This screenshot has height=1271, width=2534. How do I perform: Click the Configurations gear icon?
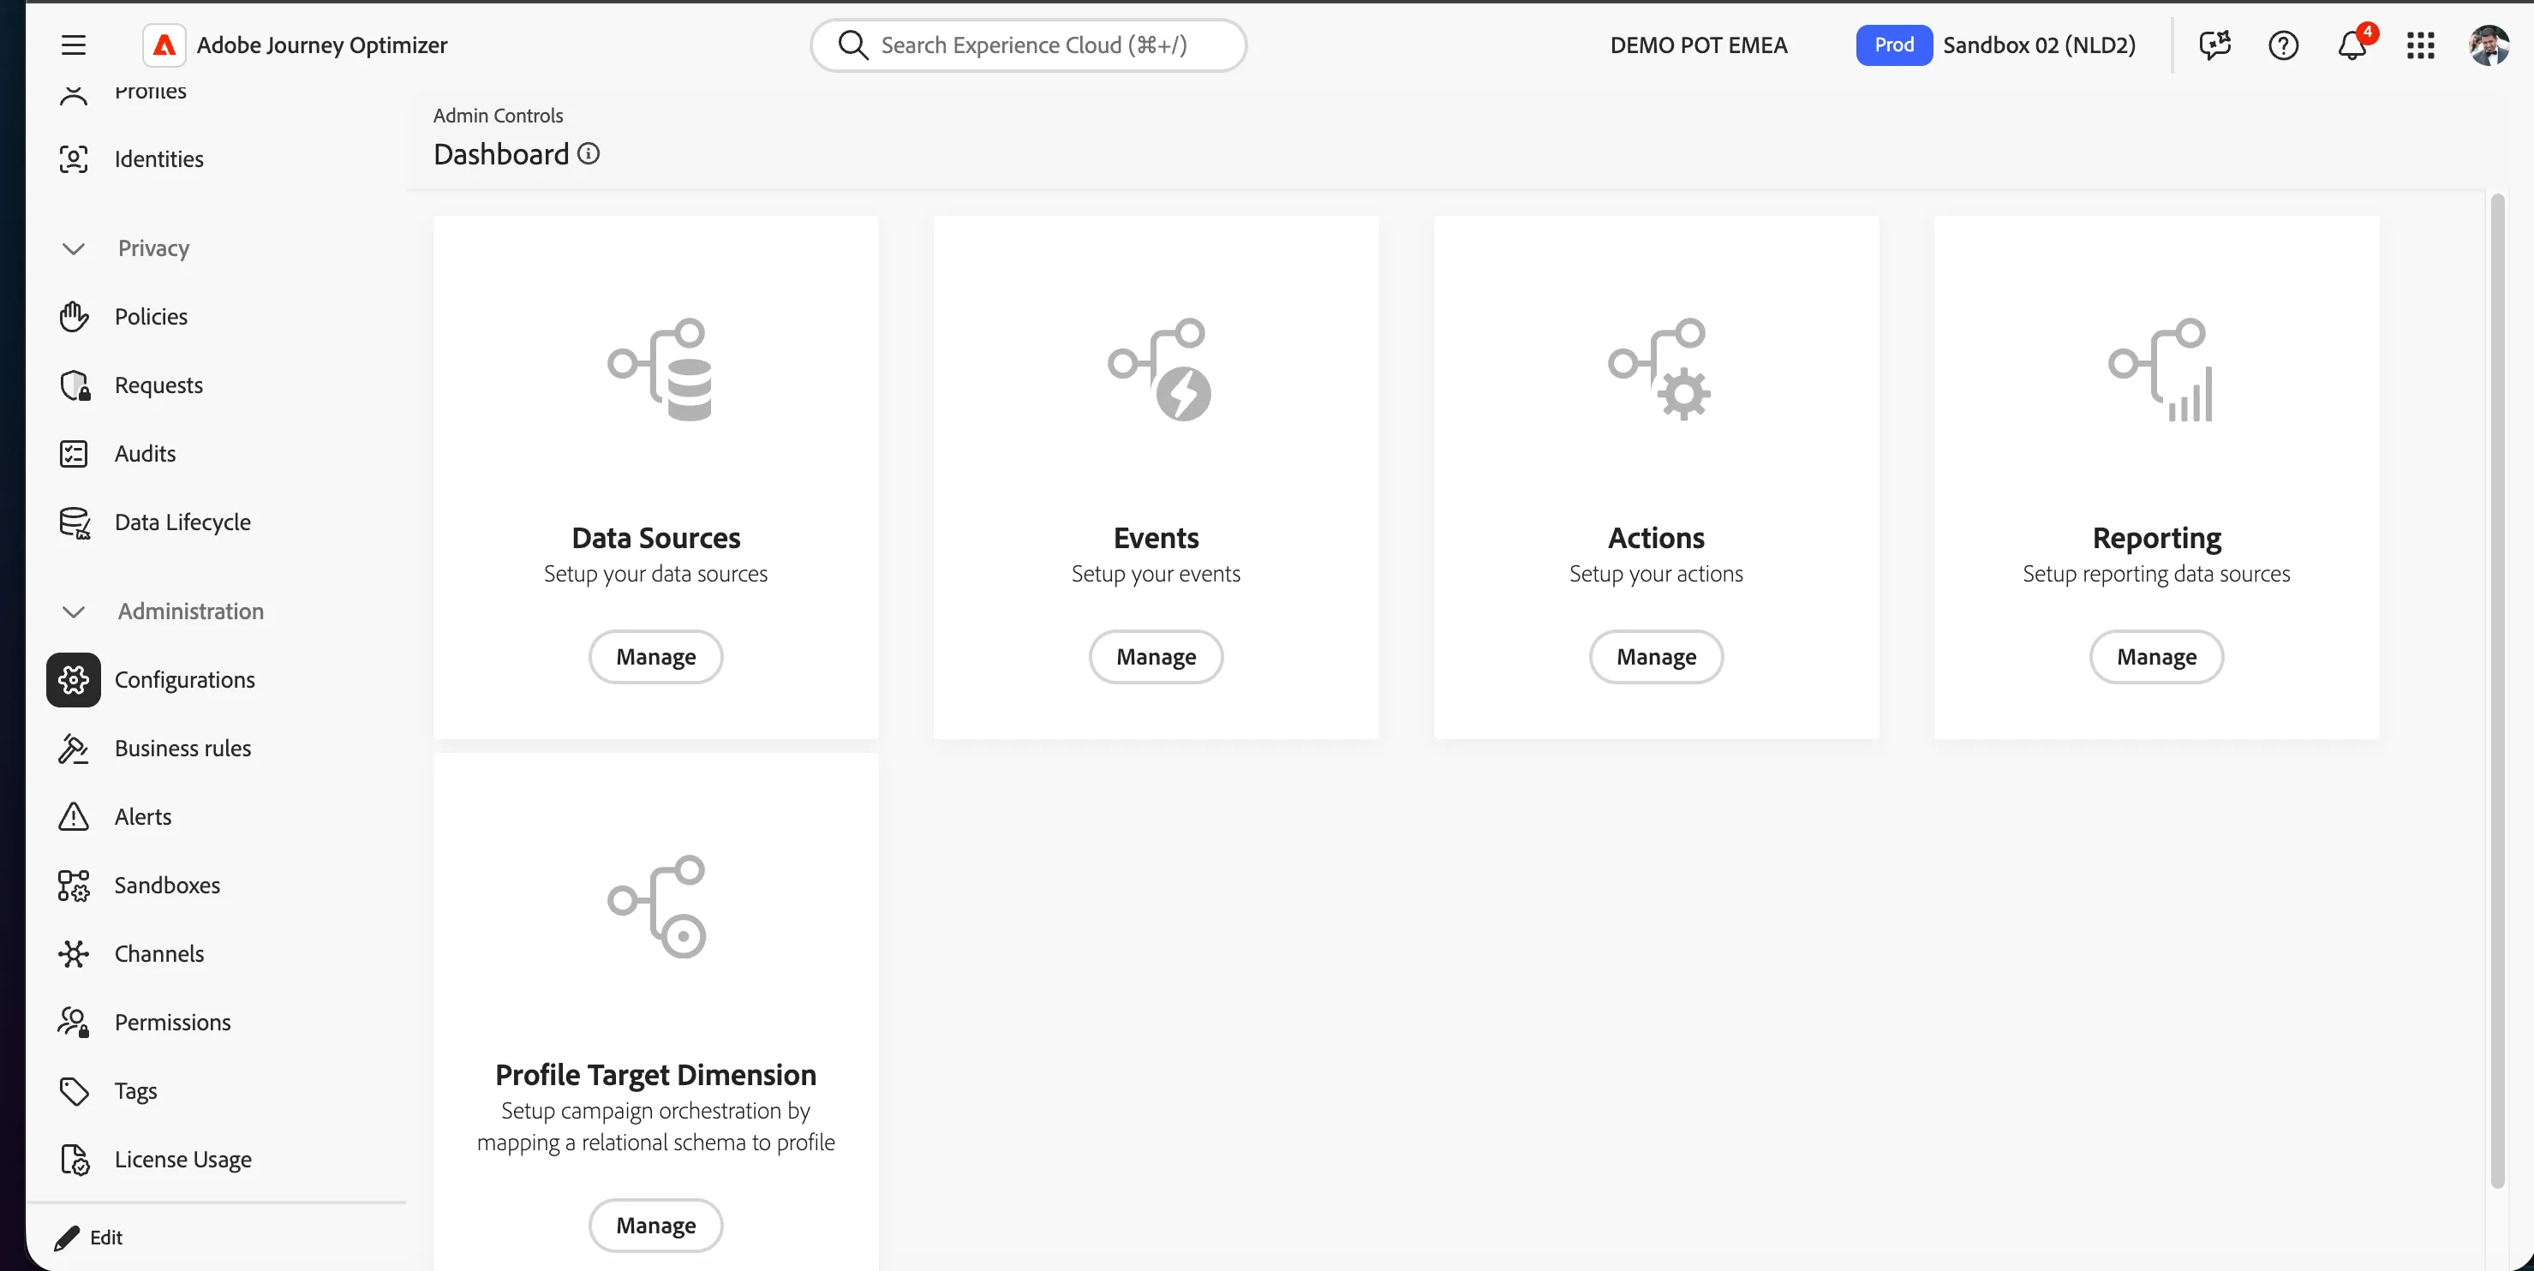74,680
